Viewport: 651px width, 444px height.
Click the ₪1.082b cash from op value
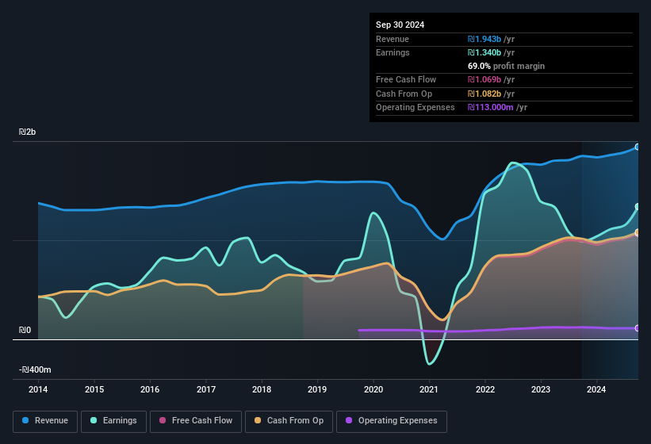[x=484, y=94]
